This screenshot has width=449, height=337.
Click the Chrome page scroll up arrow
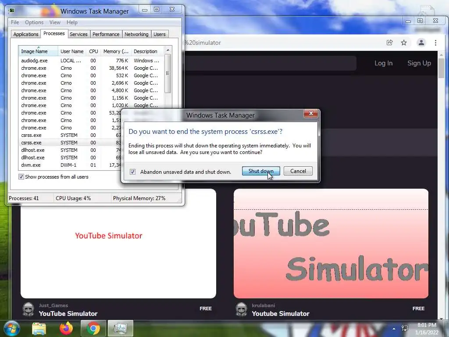coord(441,54)
